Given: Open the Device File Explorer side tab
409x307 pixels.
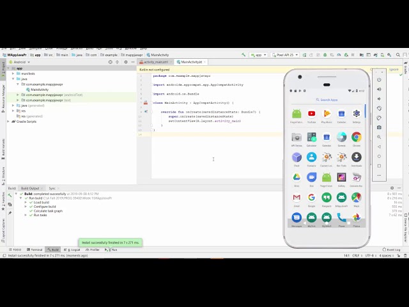Looking at the screenshot, I should pyautogui.click(x=406, y=228).
